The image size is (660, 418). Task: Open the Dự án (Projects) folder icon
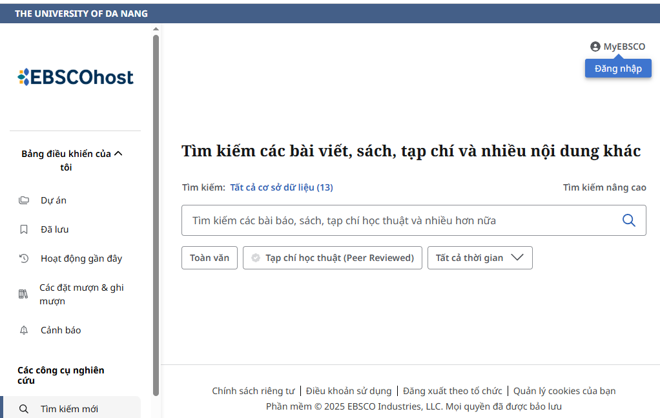(23, 200)
